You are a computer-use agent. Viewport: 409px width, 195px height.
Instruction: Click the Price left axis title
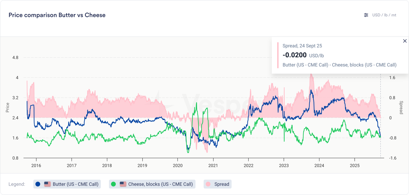pyautogui.click(x=7, y=107)
